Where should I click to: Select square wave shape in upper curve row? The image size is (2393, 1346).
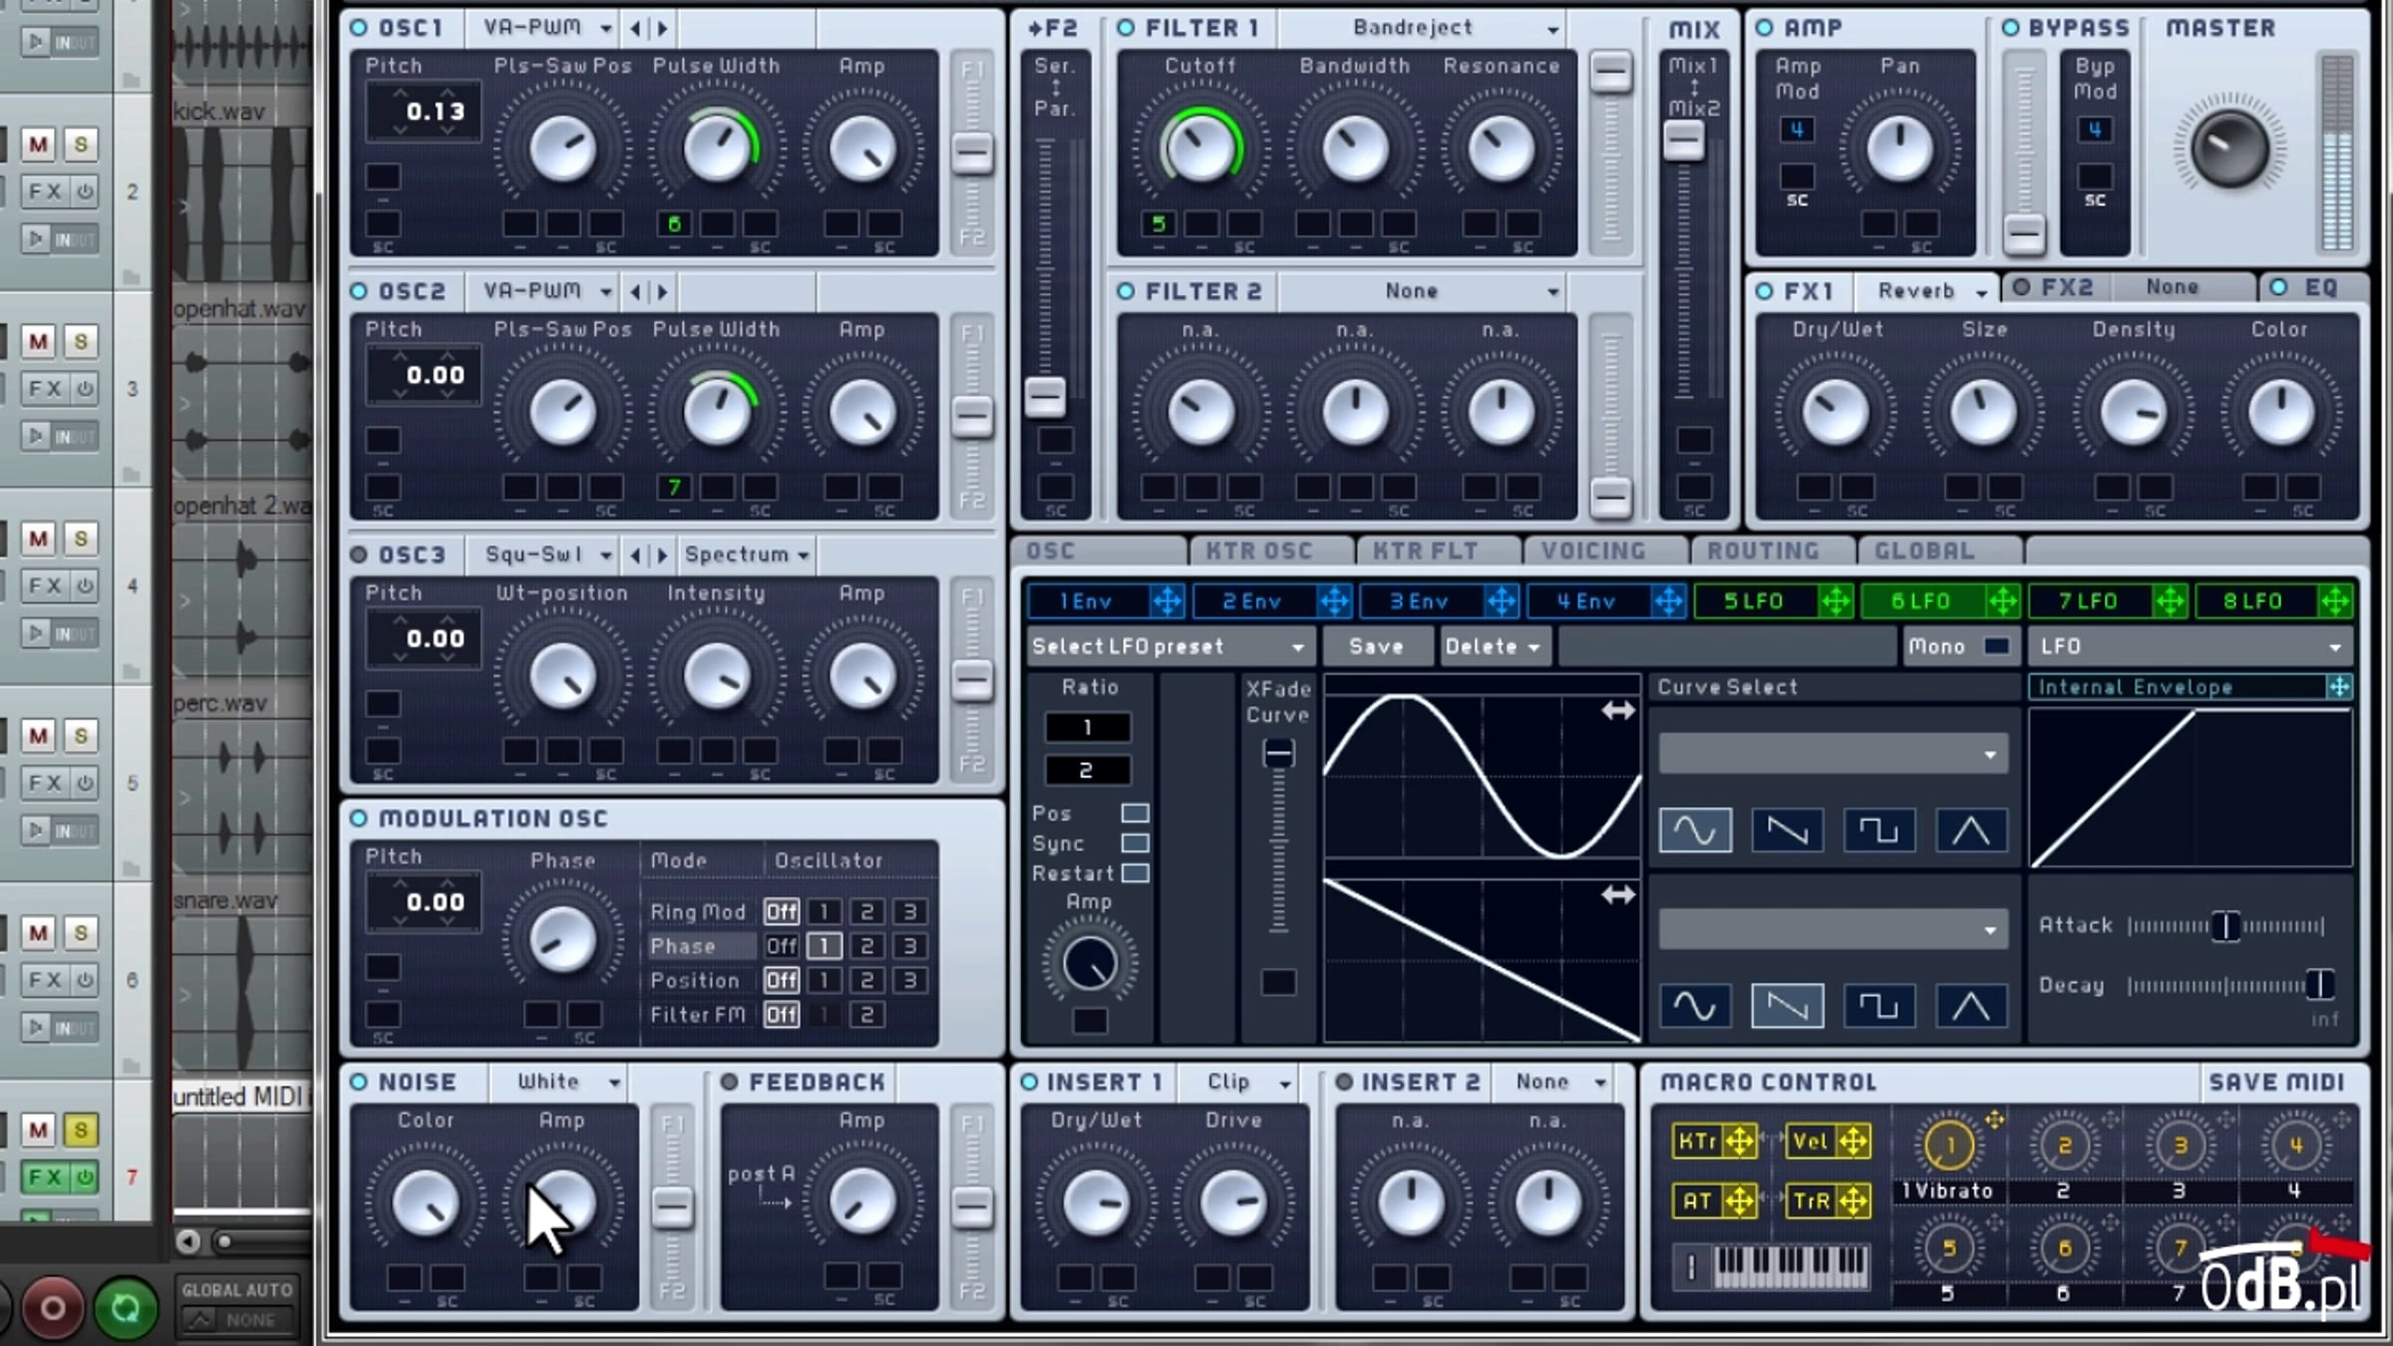1879,830
